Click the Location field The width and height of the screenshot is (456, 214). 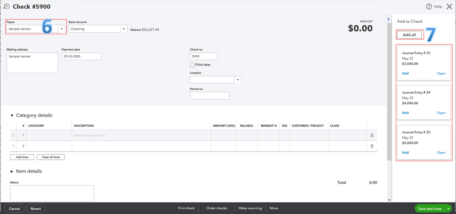(212, 80)
